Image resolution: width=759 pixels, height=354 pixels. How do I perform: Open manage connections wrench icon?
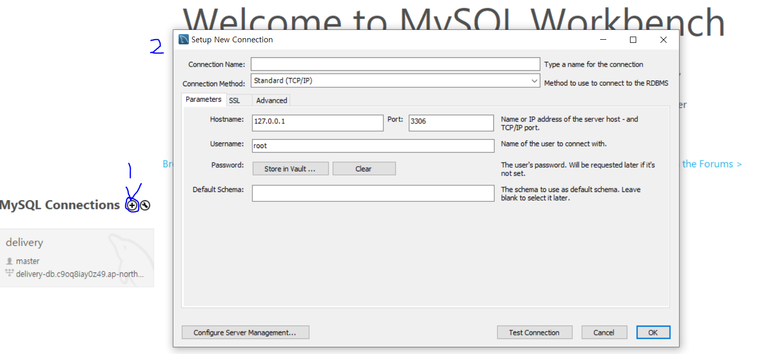pyautogui.click(x=145, y=205)
